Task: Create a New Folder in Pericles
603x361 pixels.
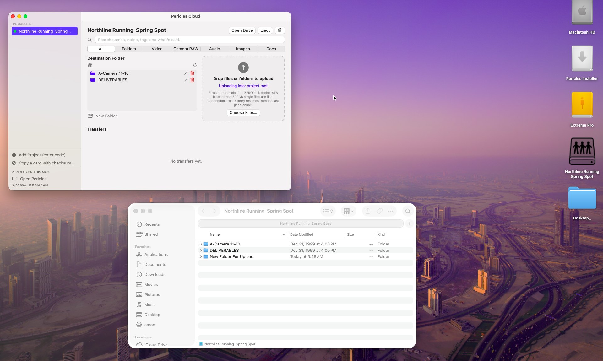Action: coord(102,116)
